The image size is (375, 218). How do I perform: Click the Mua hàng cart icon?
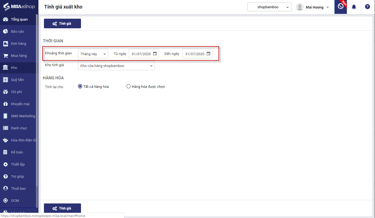[x=5, y=55]
